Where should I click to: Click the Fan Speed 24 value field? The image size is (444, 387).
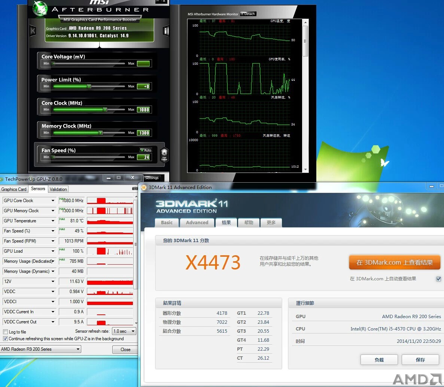[143, 157]
